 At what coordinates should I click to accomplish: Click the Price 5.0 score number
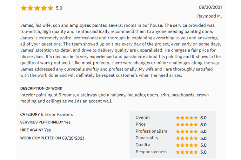pos(203,125)
